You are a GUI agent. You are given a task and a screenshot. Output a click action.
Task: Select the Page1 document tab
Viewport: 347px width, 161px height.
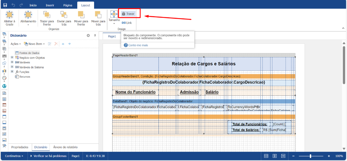(112, 36)
